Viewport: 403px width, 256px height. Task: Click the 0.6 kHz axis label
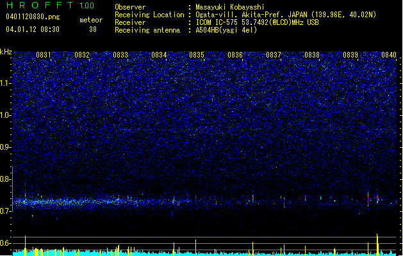tap(6, 243)
